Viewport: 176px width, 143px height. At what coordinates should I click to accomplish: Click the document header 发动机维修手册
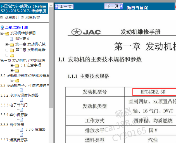(141, 32)
